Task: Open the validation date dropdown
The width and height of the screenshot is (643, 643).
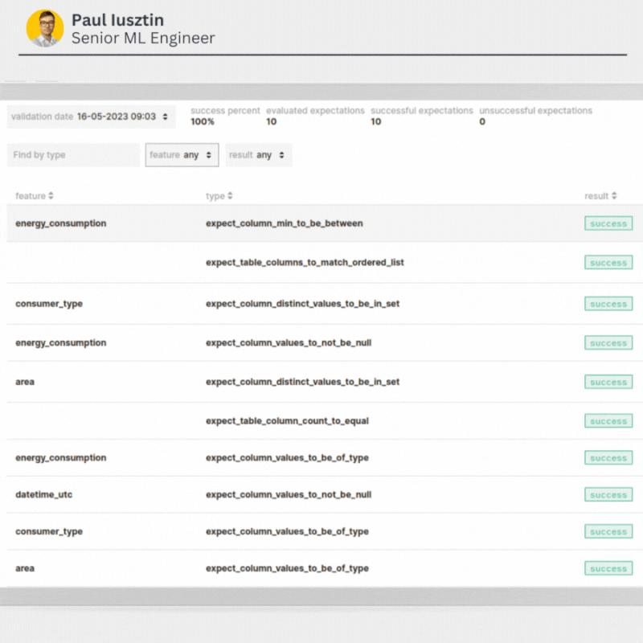Action: coord(91,117)
